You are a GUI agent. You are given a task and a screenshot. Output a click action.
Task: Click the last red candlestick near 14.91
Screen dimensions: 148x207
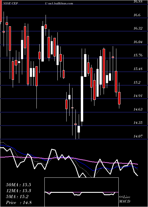[x=119, y=98]
